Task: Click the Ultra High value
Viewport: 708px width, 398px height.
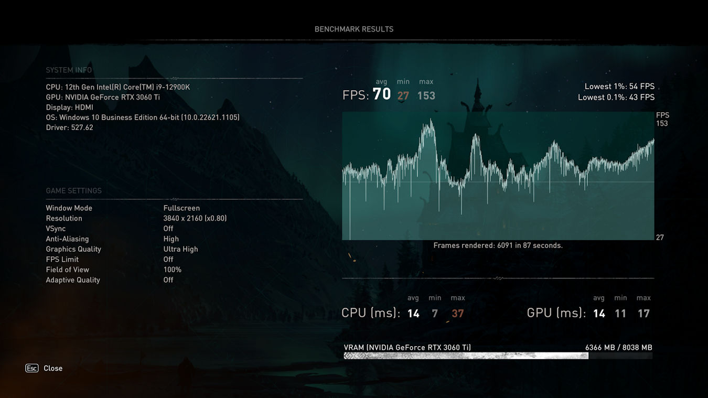Action: (x=180, y=249)
